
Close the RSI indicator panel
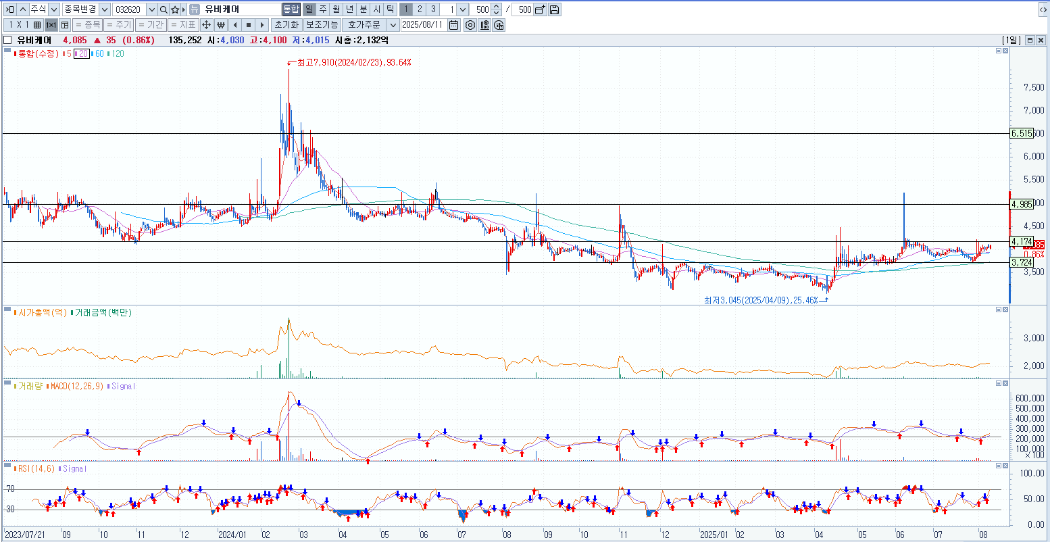pos(1005,466)
